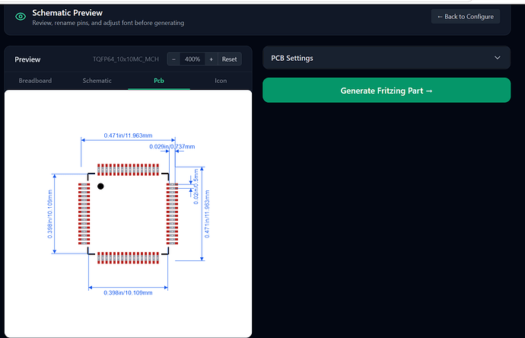The height and width of the screenshot is (338, 525).
Task: Click Generate Fritzing Part button
Action: pyautogui.click(x=387, y=91)
